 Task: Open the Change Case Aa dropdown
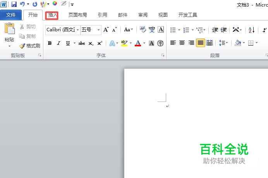[128, 29]
